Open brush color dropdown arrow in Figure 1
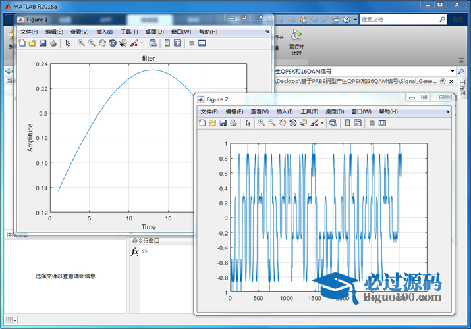 [142, 43]
